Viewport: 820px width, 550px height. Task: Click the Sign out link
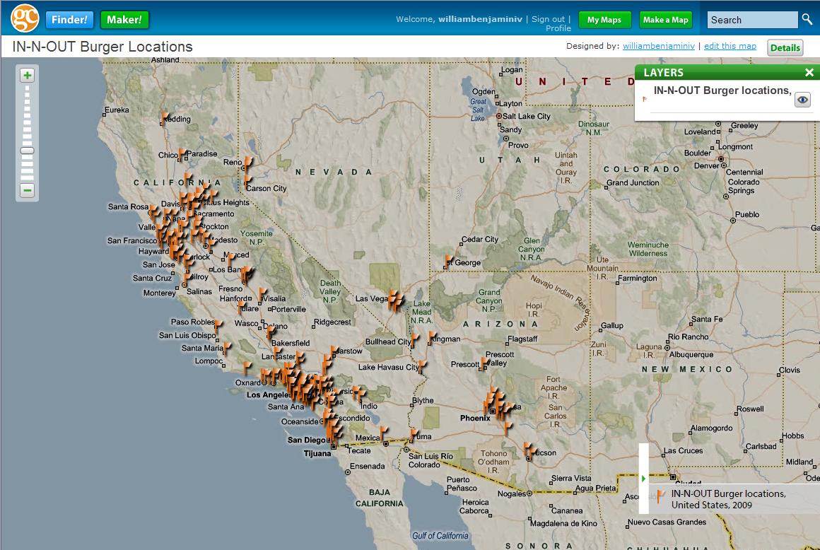[x=548, y=19]
